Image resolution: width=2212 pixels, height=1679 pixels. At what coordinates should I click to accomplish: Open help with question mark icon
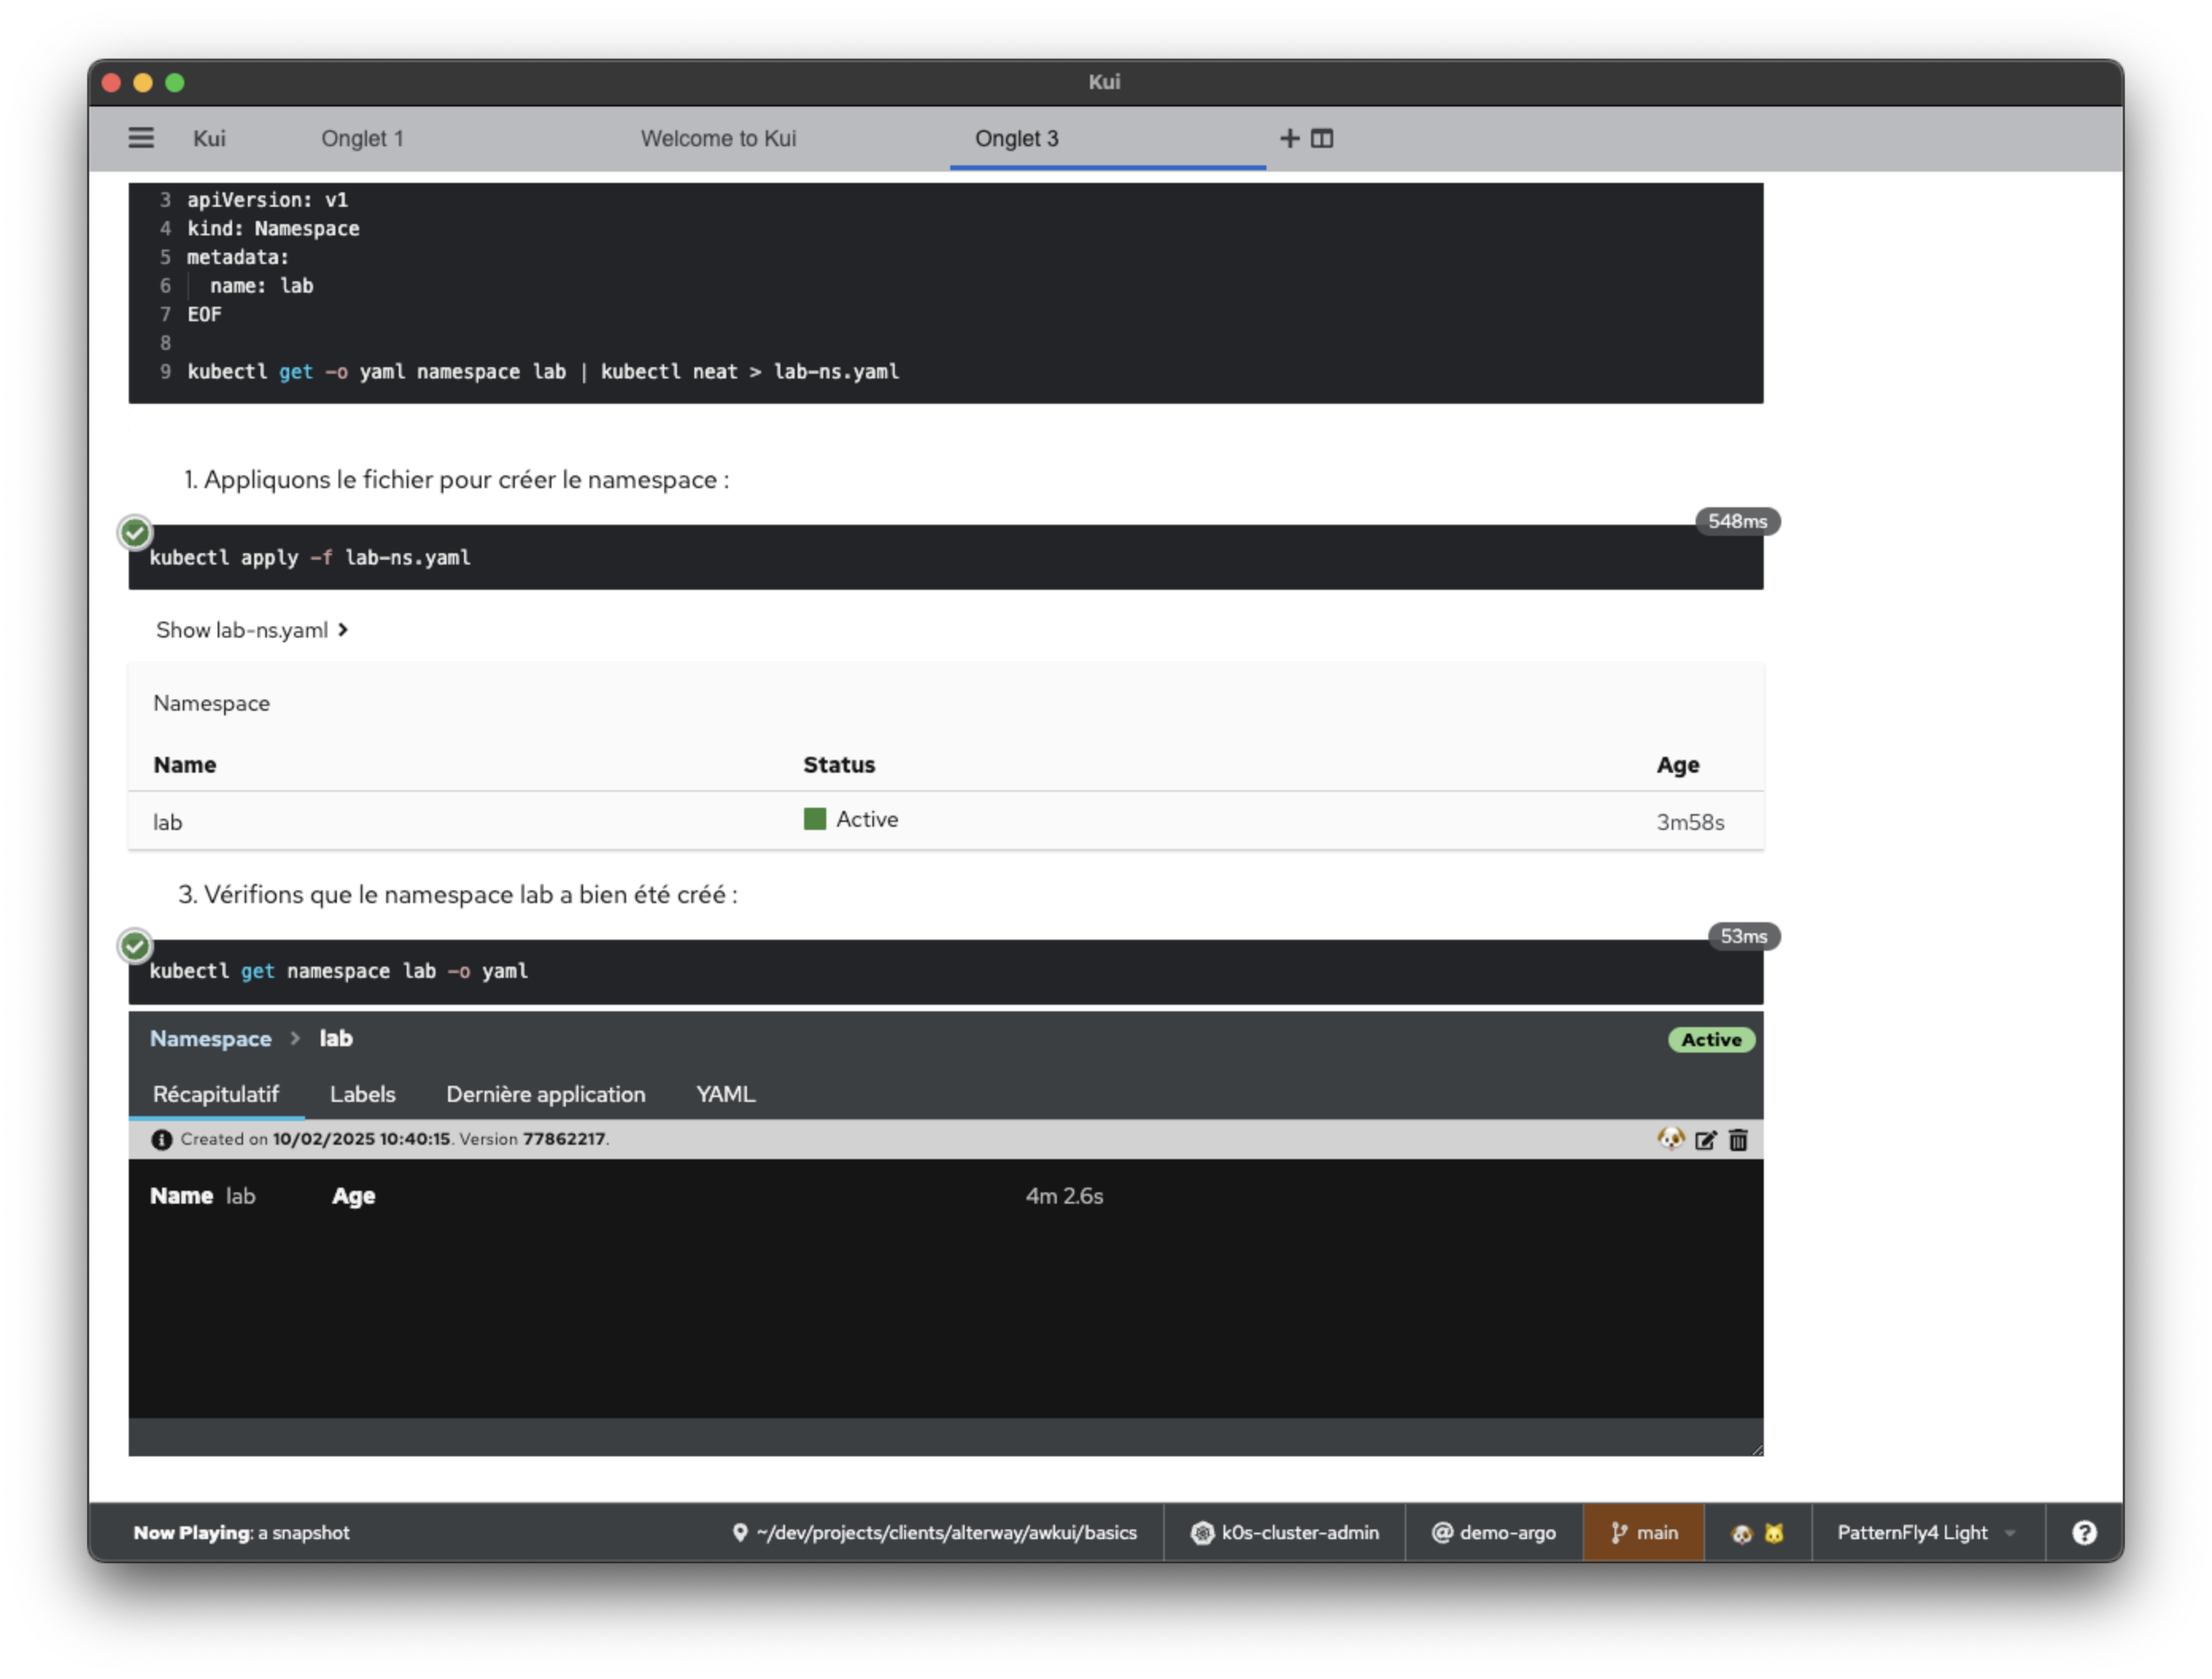[2084, 1533]
